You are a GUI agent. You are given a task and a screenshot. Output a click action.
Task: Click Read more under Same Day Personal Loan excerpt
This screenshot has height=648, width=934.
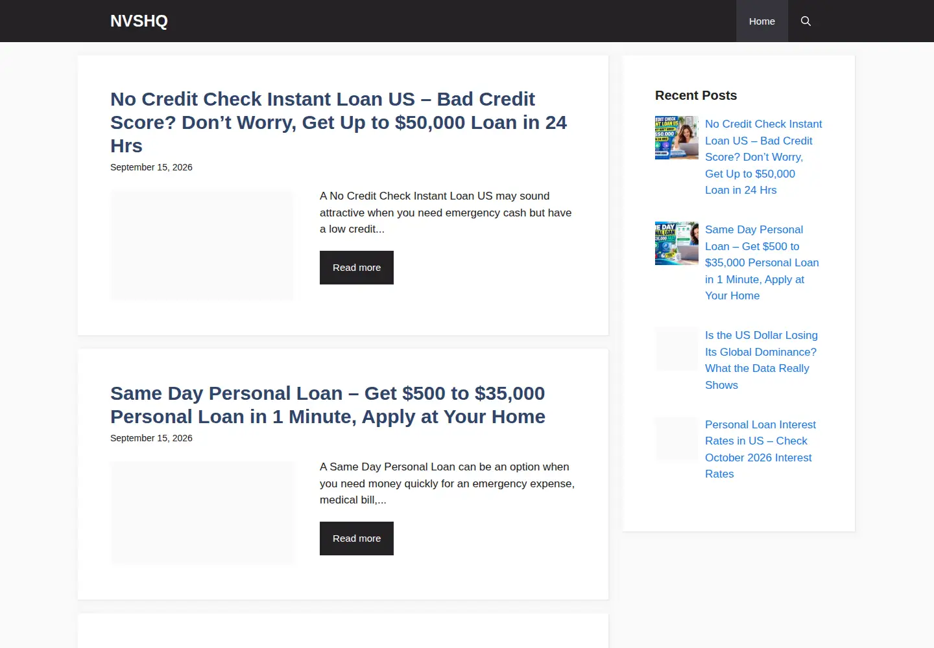pyautogui.click(x=357, y=538)
